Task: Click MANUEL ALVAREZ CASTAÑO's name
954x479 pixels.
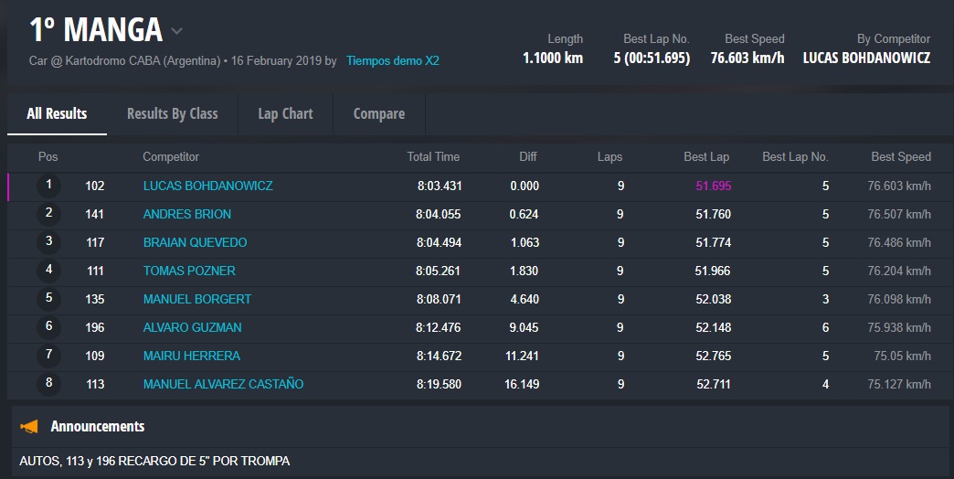Action: (x=223, y=384)
